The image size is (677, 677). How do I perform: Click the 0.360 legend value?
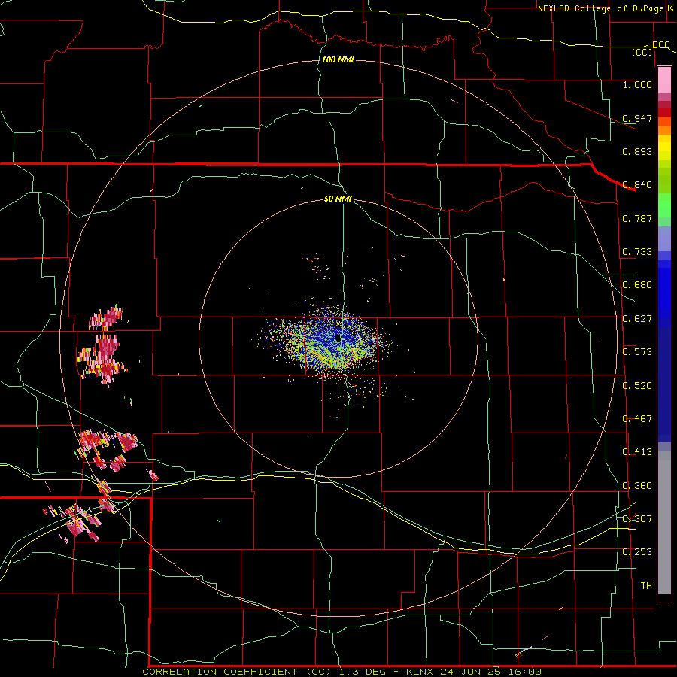[x=637, y=486]
